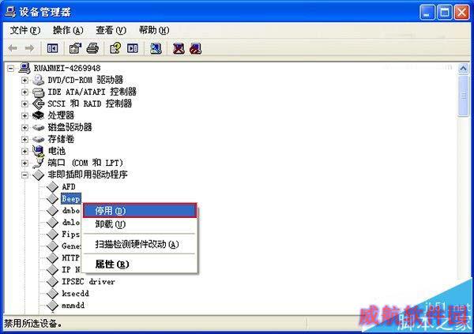Collapse the 非即插即用驱动程序 node
The height and width of the screenshot is (334, 474).
(x=24, y=175)
